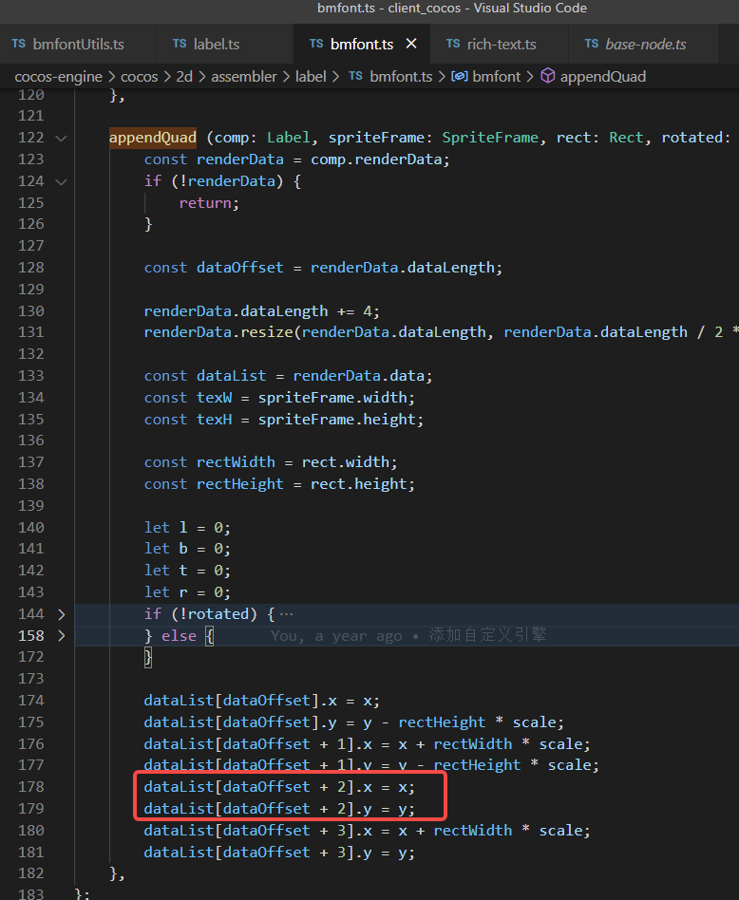Click 'let r = 0;' on line 143
The image size is (739, 900).
tap(187, 592)
